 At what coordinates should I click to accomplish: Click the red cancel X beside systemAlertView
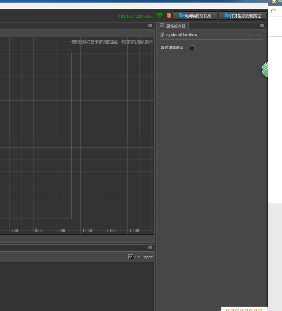pyautogui.click(x=250, y=35)
